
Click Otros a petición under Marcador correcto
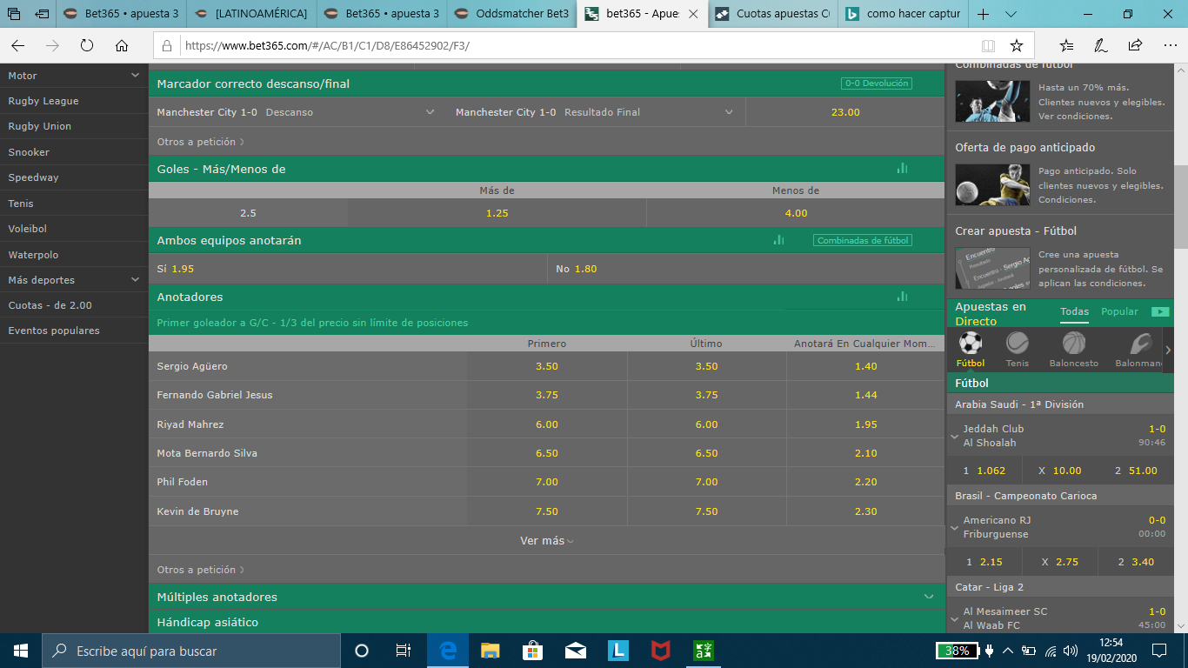click(x=200, y=142)
